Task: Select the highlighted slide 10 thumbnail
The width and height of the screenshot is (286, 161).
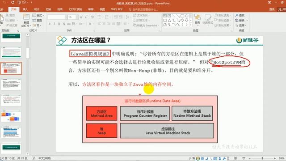Action: 11,68
